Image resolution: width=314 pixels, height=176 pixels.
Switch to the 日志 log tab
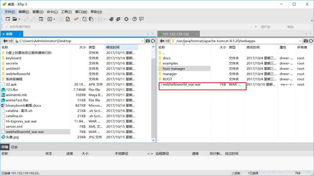coord(14,147)
